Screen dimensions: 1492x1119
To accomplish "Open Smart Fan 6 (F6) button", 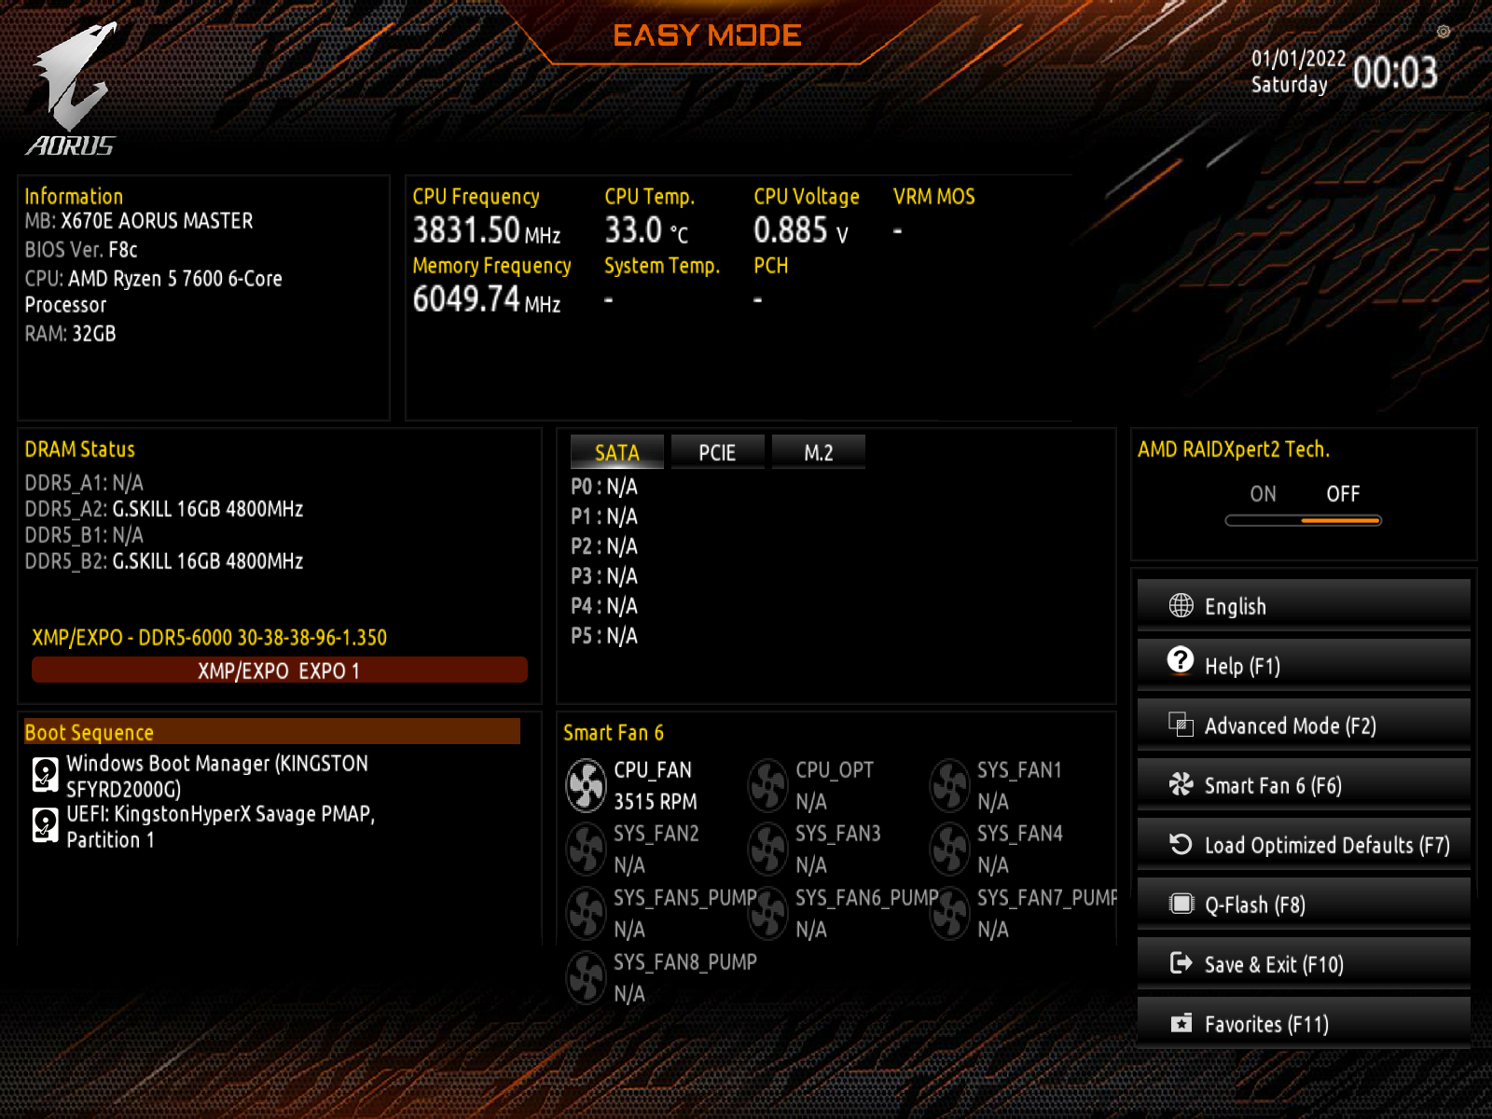I will 1304,785.
